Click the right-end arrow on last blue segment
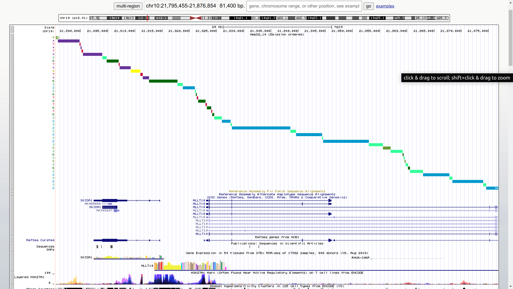The height and width of the screenshot is (289, 513). click(496, 188)
